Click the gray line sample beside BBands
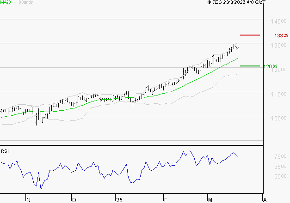The image size is (290, 203). pyautogui.click(x=36, y=2)
